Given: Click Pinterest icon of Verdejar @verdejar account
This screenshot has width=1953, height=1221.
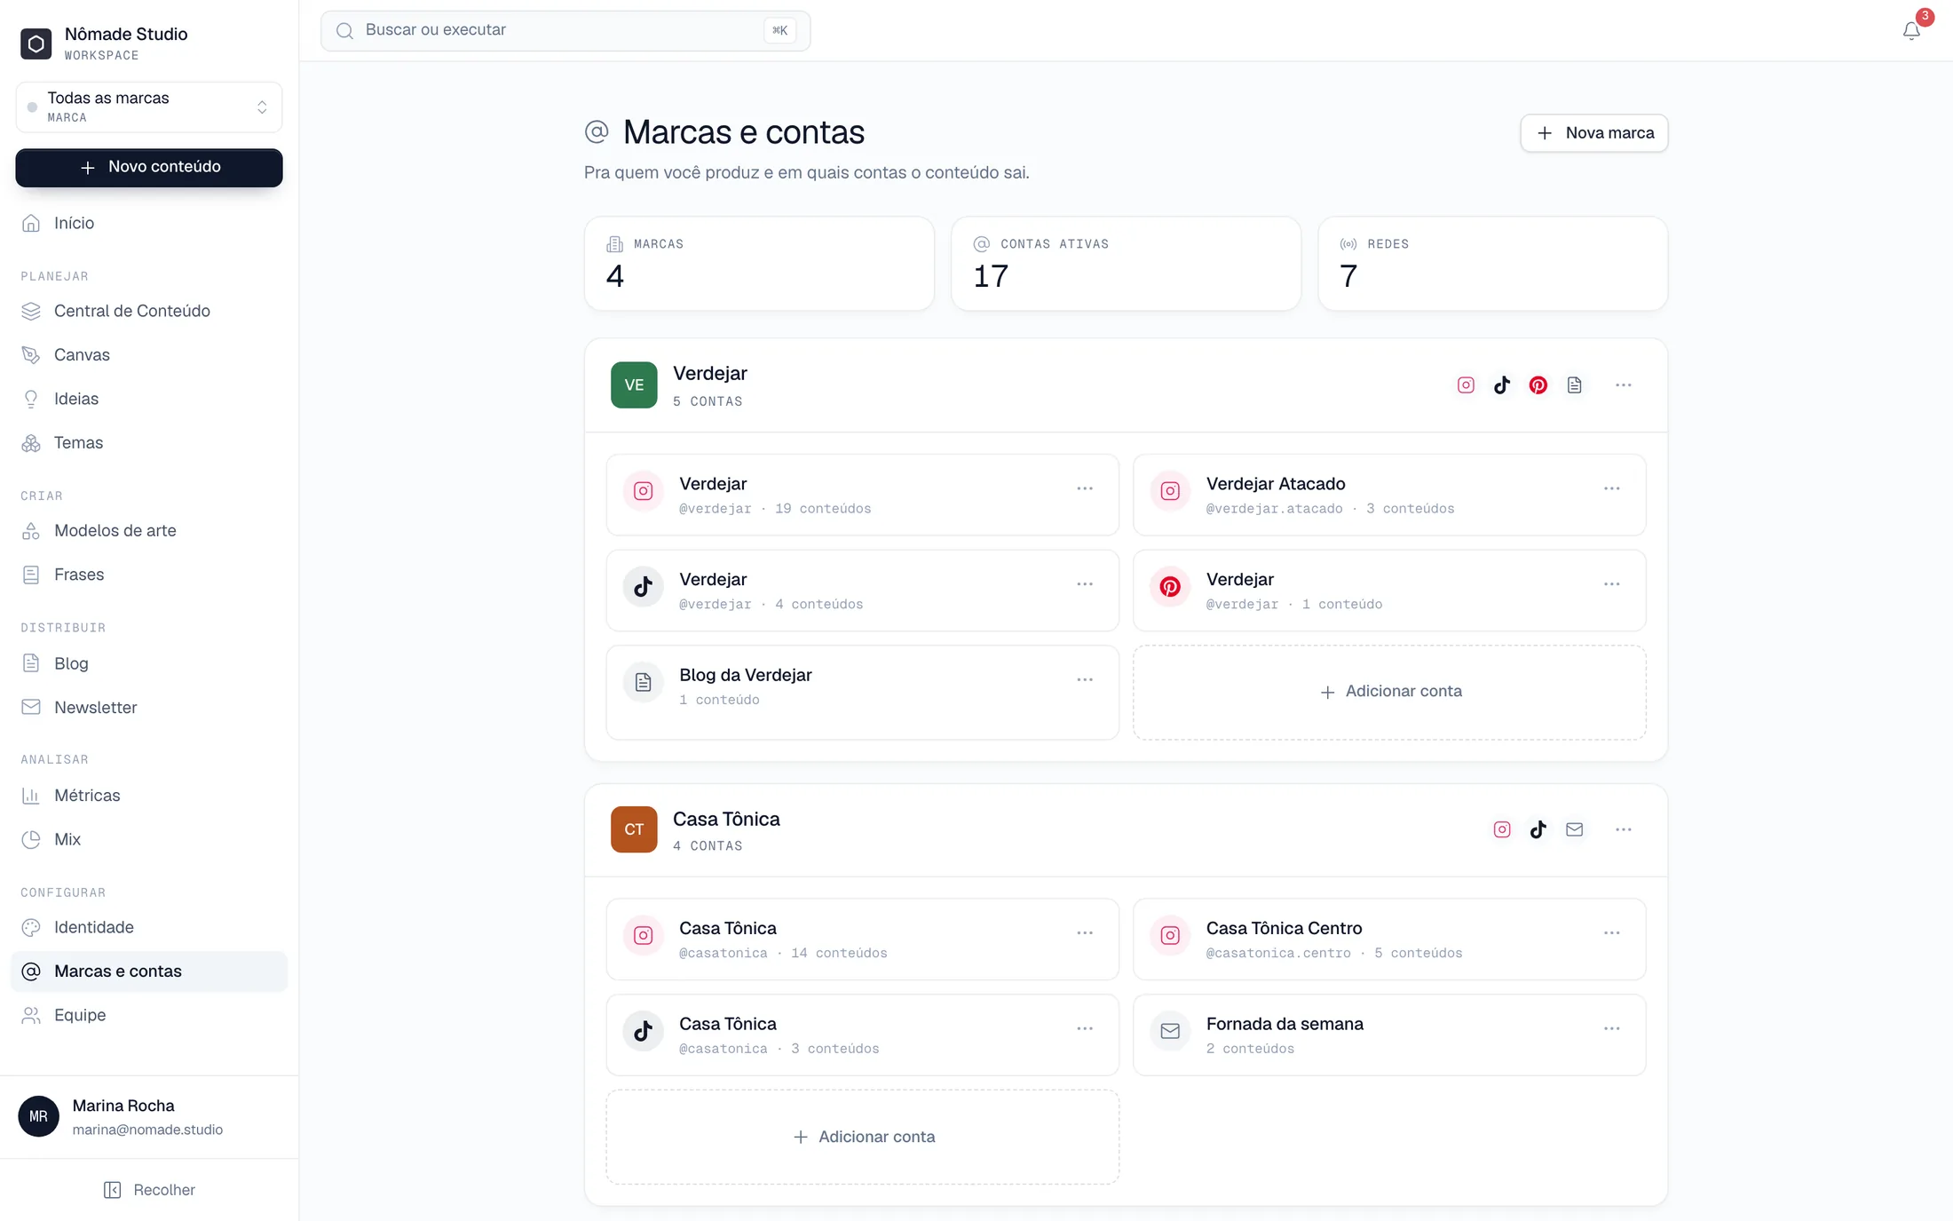Looking at the screenshot, I should [x=1170, y=586].
